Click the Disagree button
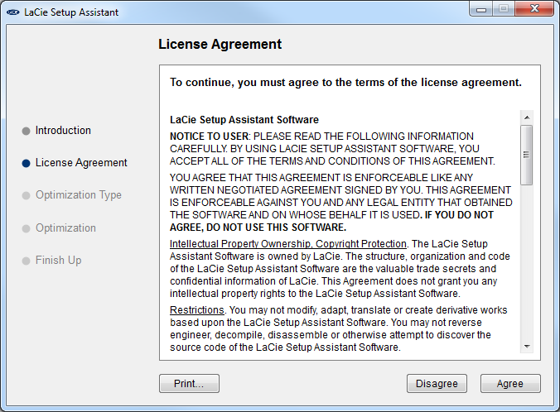 437,384
